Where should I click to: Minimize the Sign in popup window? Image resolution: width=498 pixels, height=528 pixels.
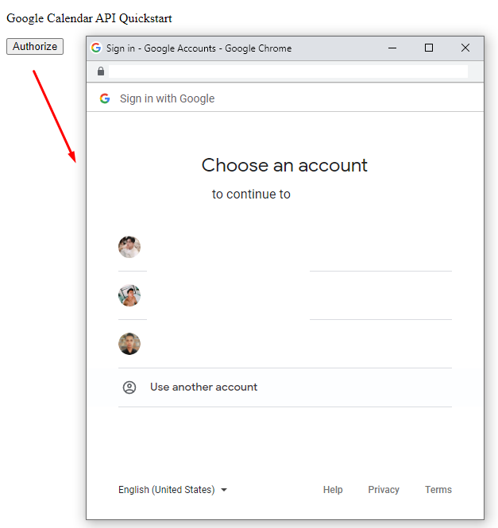point(392,48)
